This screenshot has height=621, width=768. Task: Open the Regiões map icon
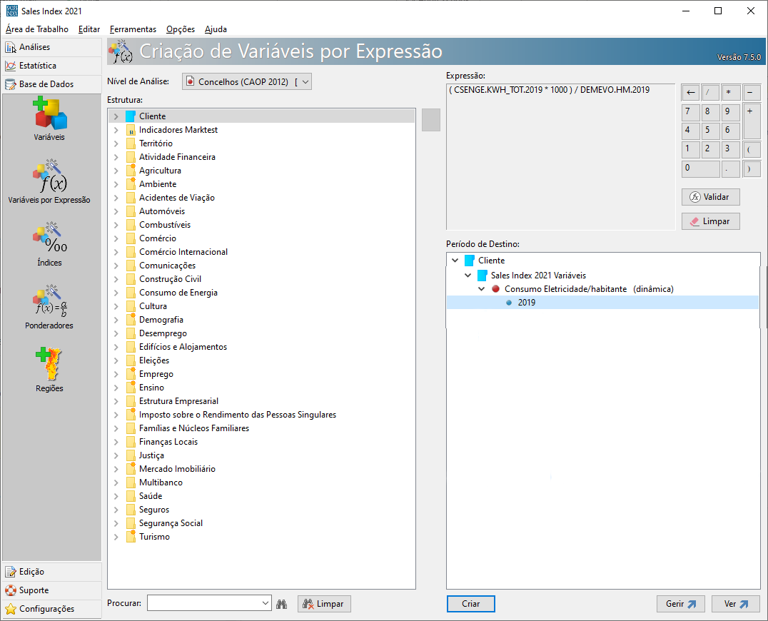tap(49, 365)
